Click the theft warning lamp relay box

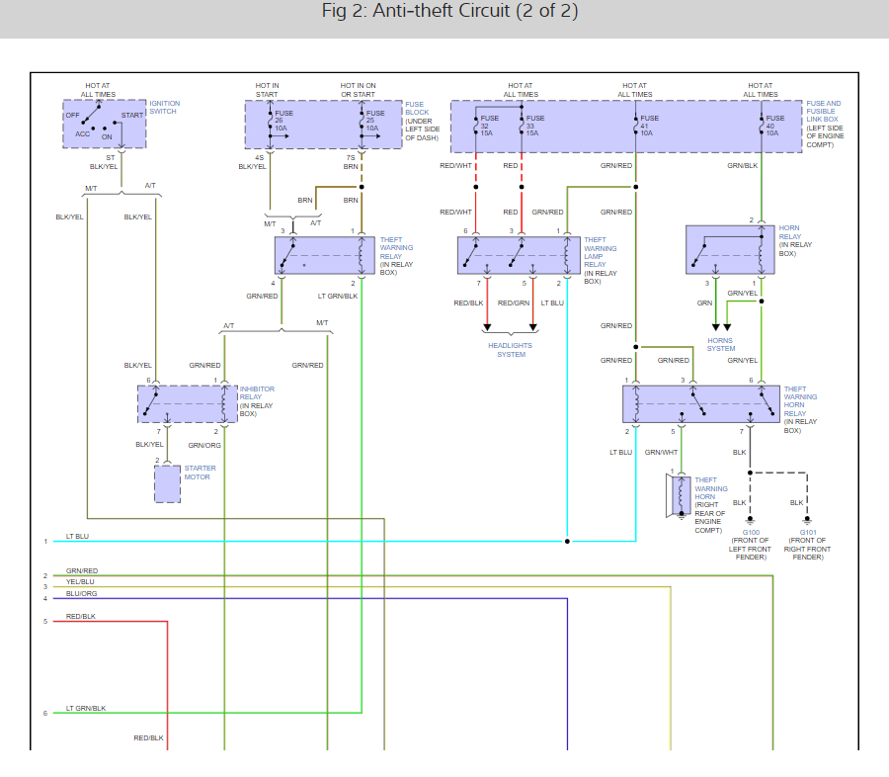click(519, 255)
